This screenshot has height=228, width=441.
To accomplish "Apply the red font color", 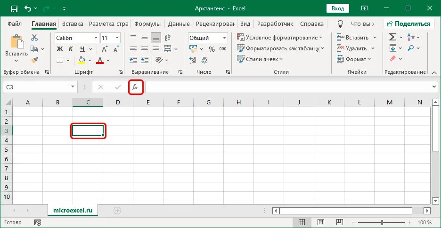I will 100,60.
